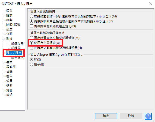Open the 品質 preferences page
The height and width of the screenshot is (122, 155).
pos(9,29)
